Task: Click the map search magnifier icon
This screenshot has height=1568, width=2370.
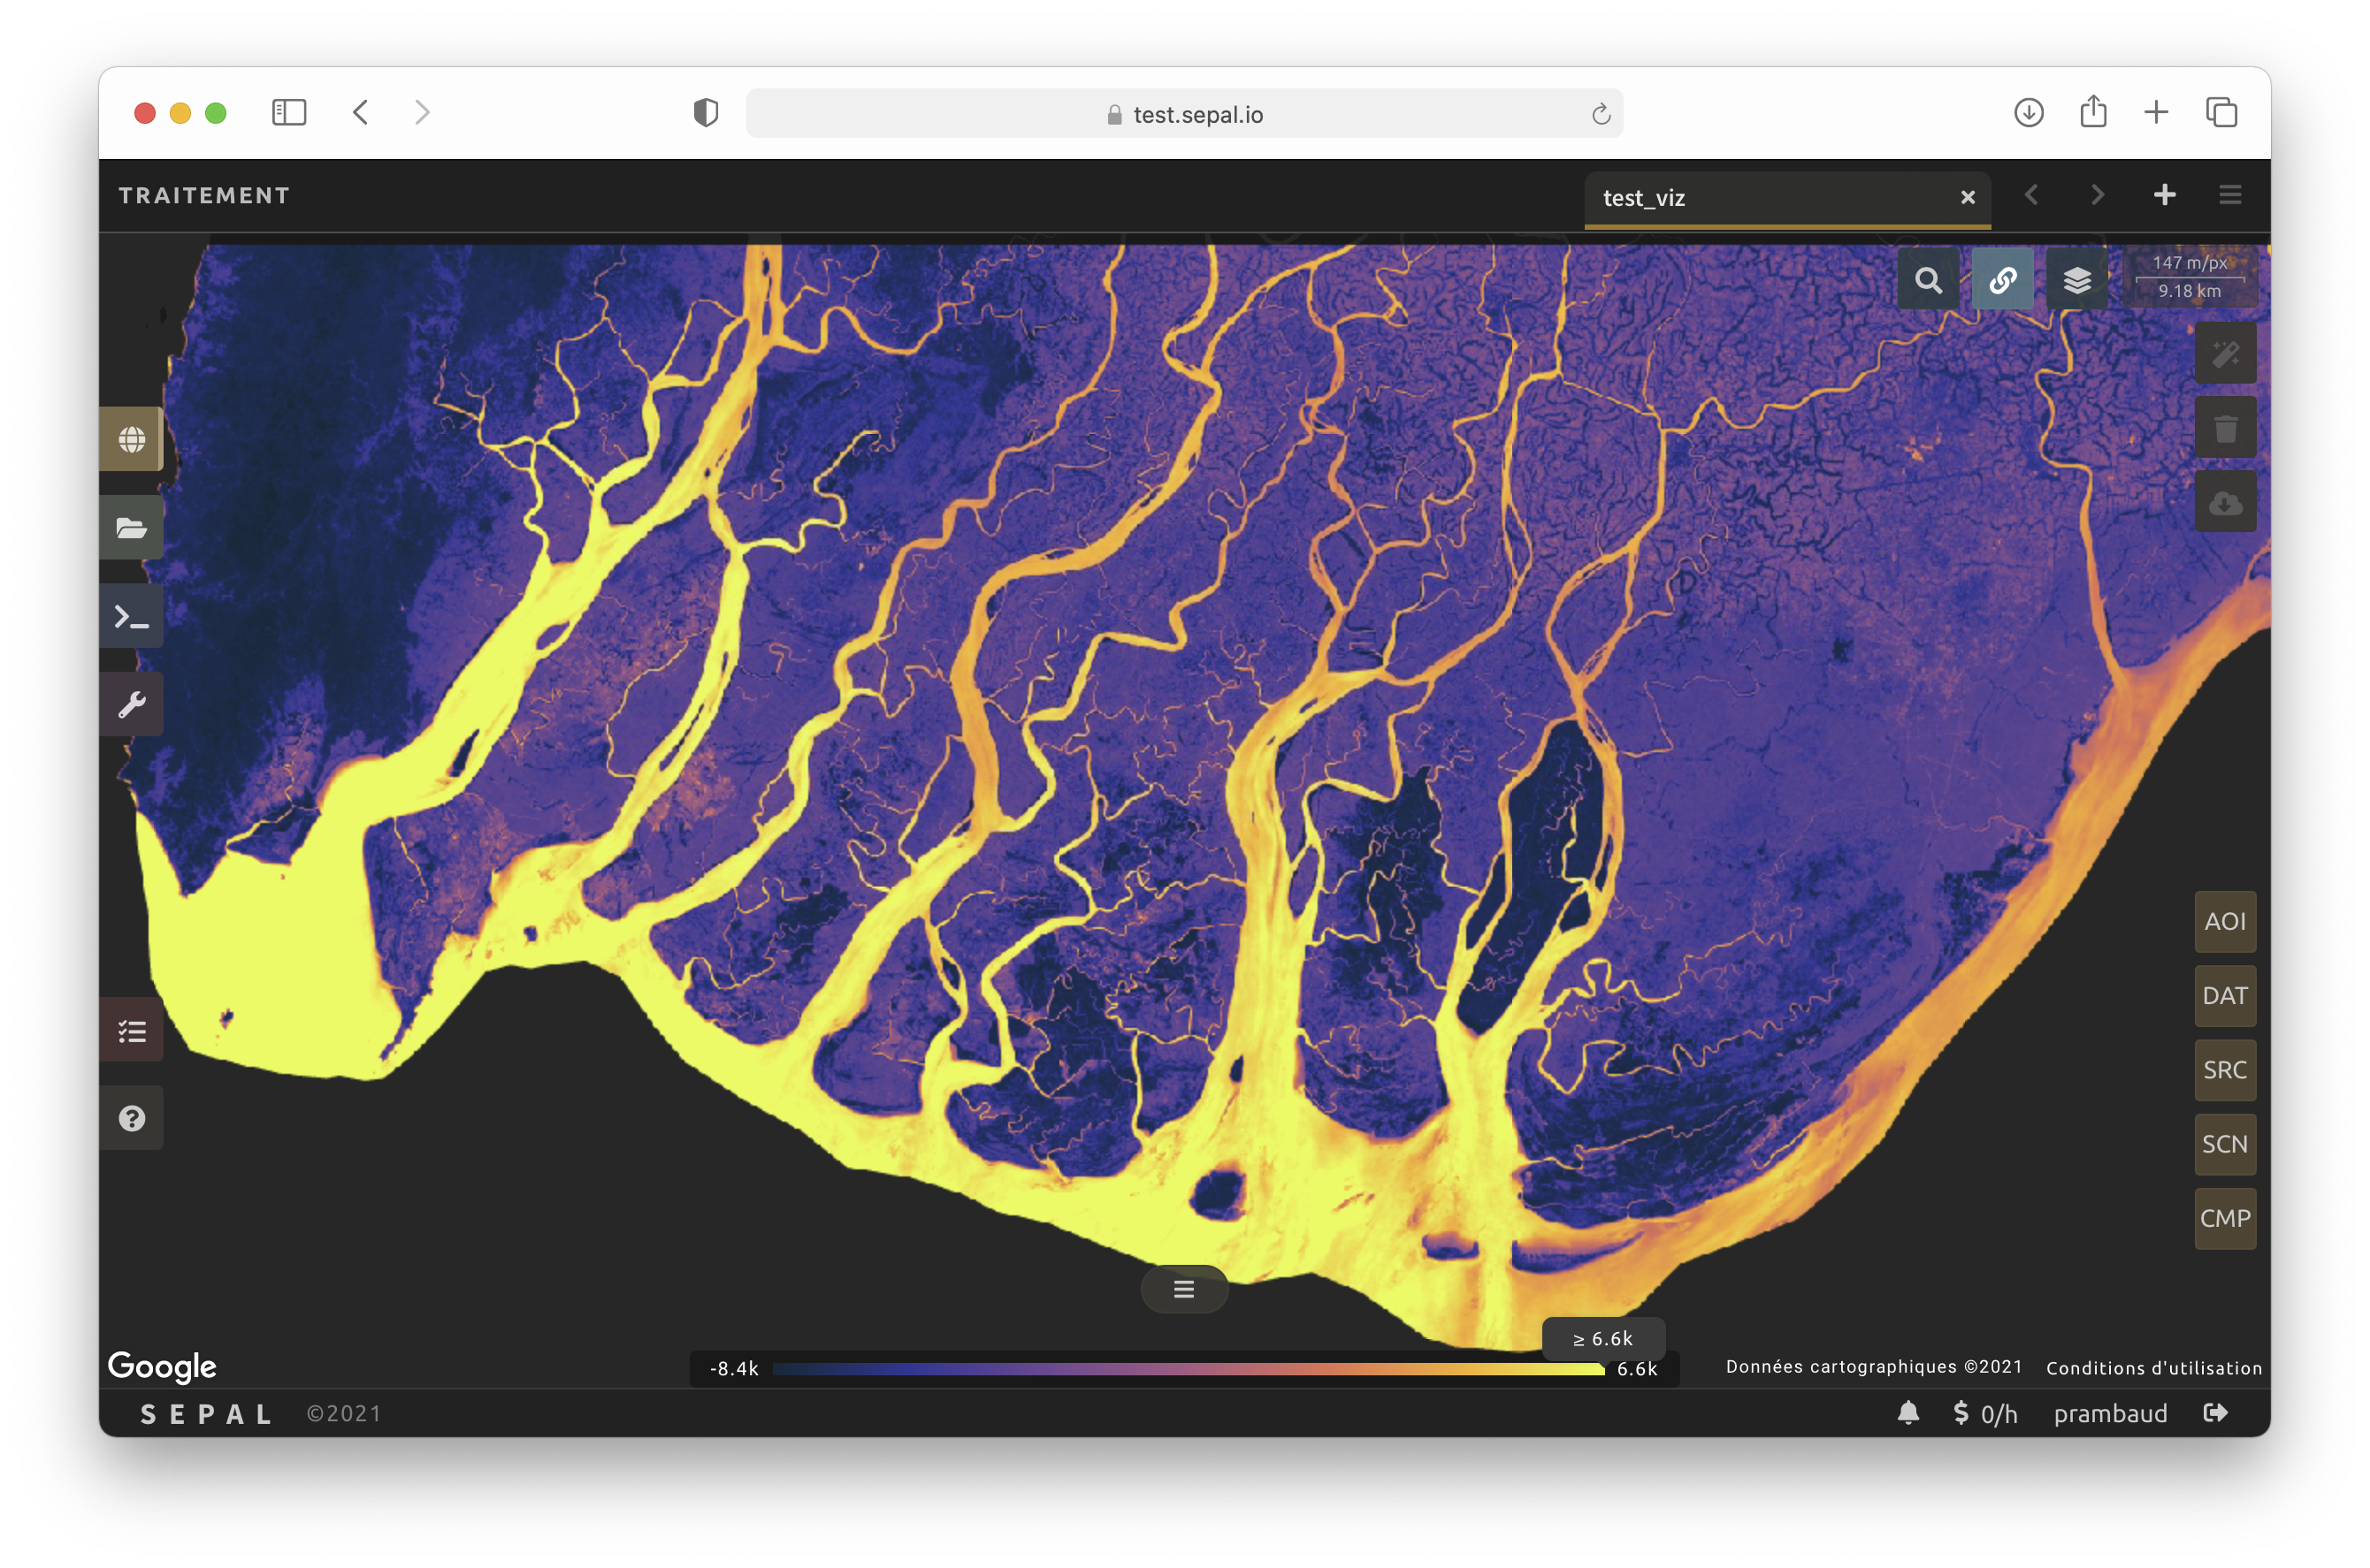Action: click(x=1928, y=280)
